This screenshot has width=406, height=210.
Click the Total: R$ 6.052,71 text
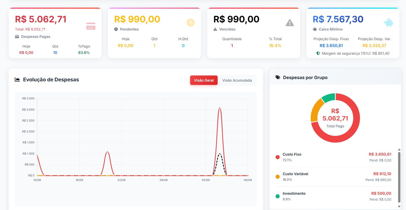[30, 29]
